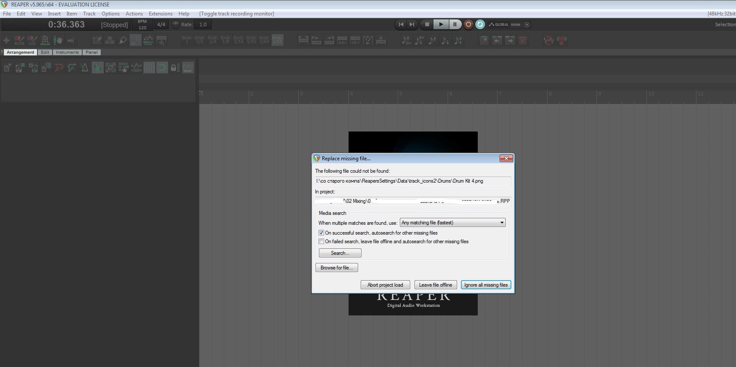Click the red Undo arrow icon
The width and height of the screenshot is (736, 367).
click(x=59, y=67)
